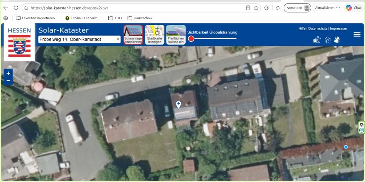Clear the address search field

point(118,39)
